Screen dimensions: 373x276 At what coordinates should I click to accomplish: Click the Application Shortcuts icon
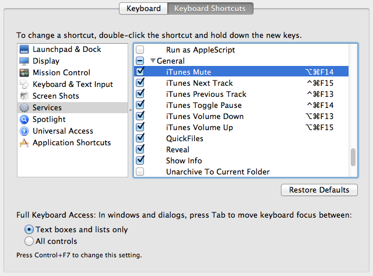[24, 142]
